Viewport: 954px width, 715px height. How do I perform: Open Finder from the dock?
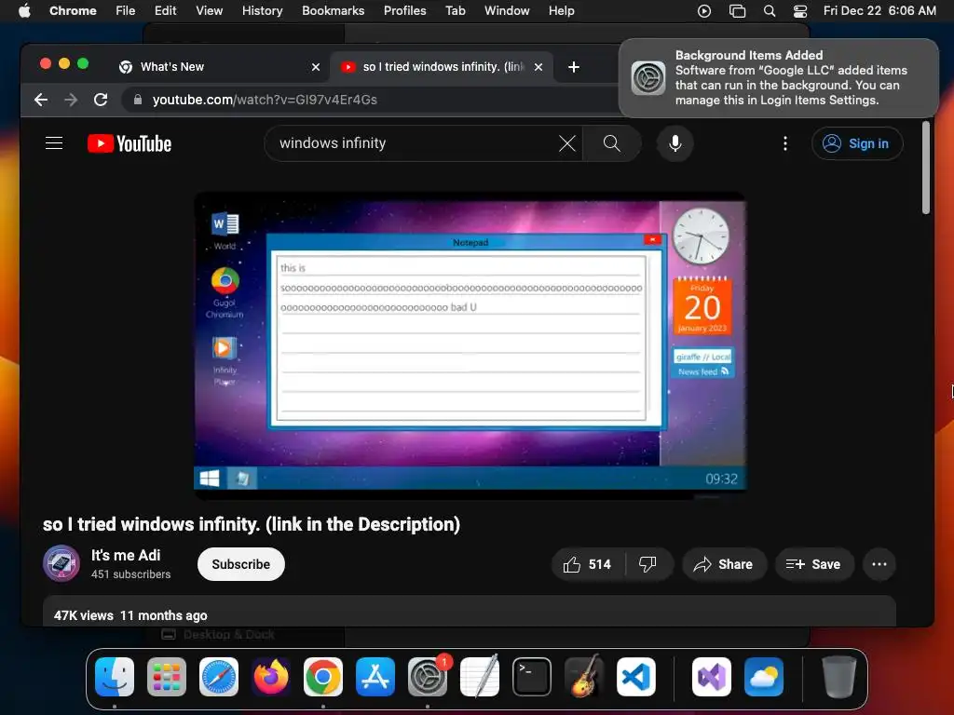[x=115, y=677]
